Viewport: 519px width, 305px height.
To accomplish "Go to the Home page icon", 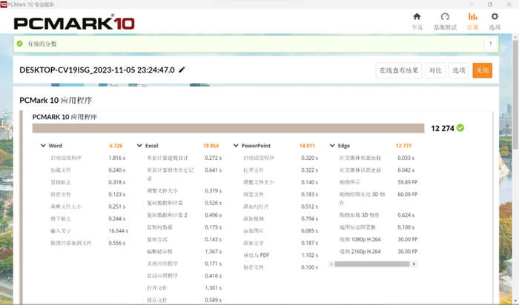I will click(417, 16).
